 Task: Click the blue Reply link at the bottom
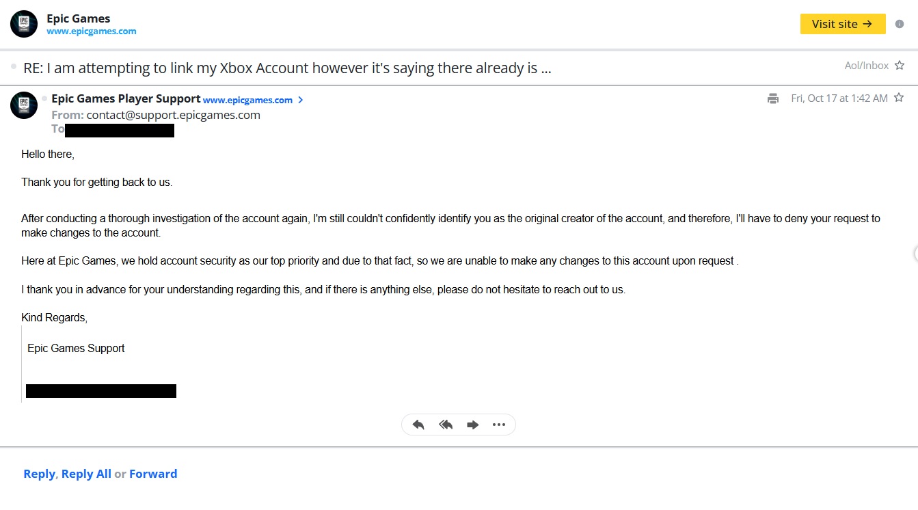39,474
